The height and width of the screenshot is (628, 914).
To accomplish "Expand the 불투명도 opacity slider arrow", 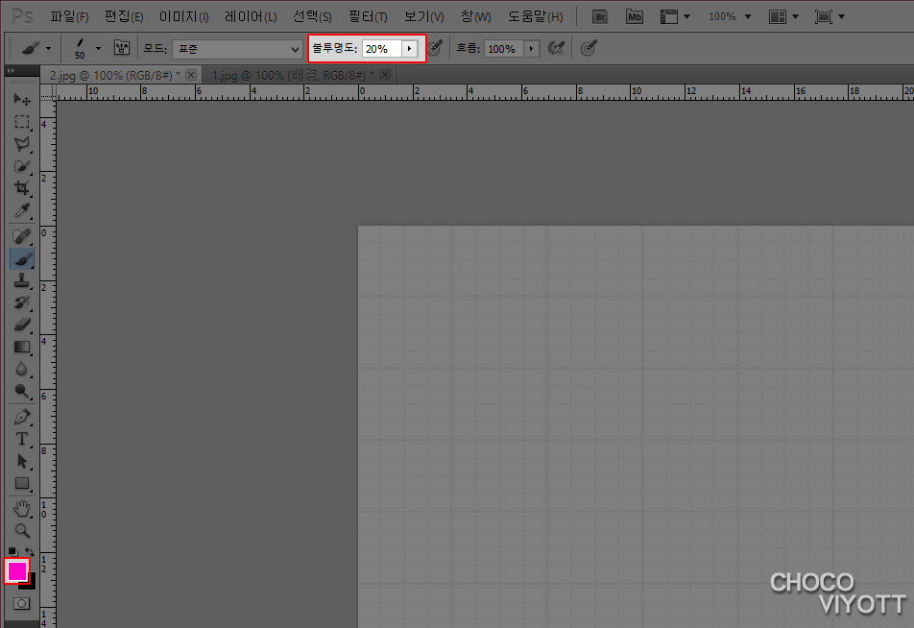I will click(411, 48).
